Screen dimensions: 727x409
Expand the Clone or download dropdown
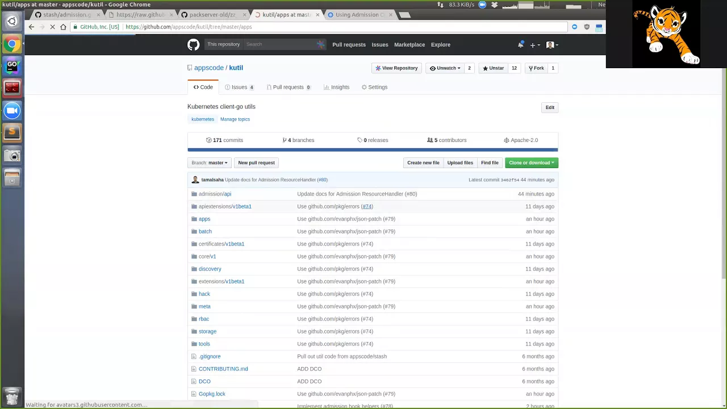(532, 162)
